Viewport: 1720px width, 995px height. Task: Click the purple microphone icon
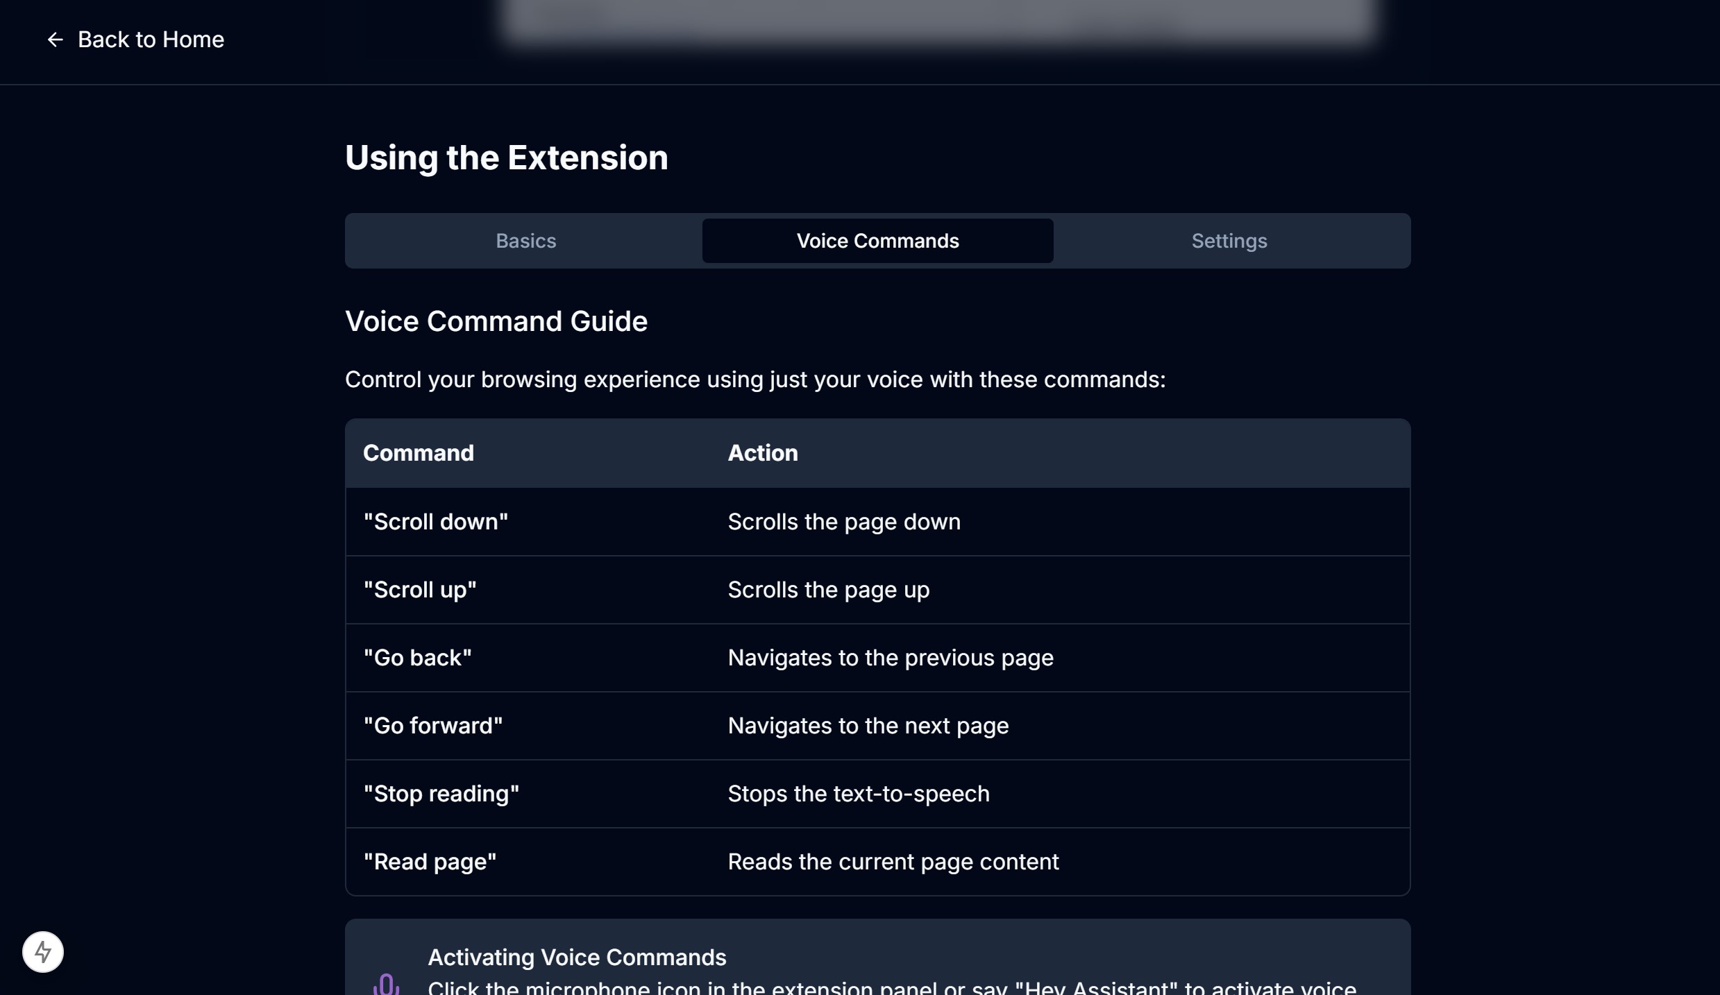(386, 984)
